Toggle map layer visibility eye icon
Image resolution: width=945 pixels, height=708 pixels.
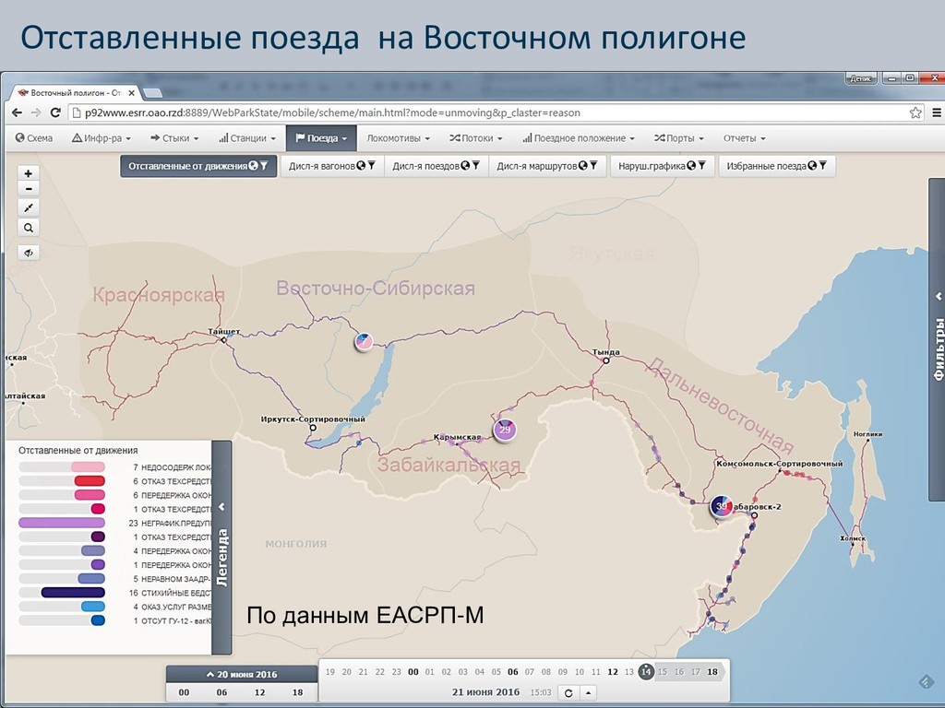pos(29,253)
